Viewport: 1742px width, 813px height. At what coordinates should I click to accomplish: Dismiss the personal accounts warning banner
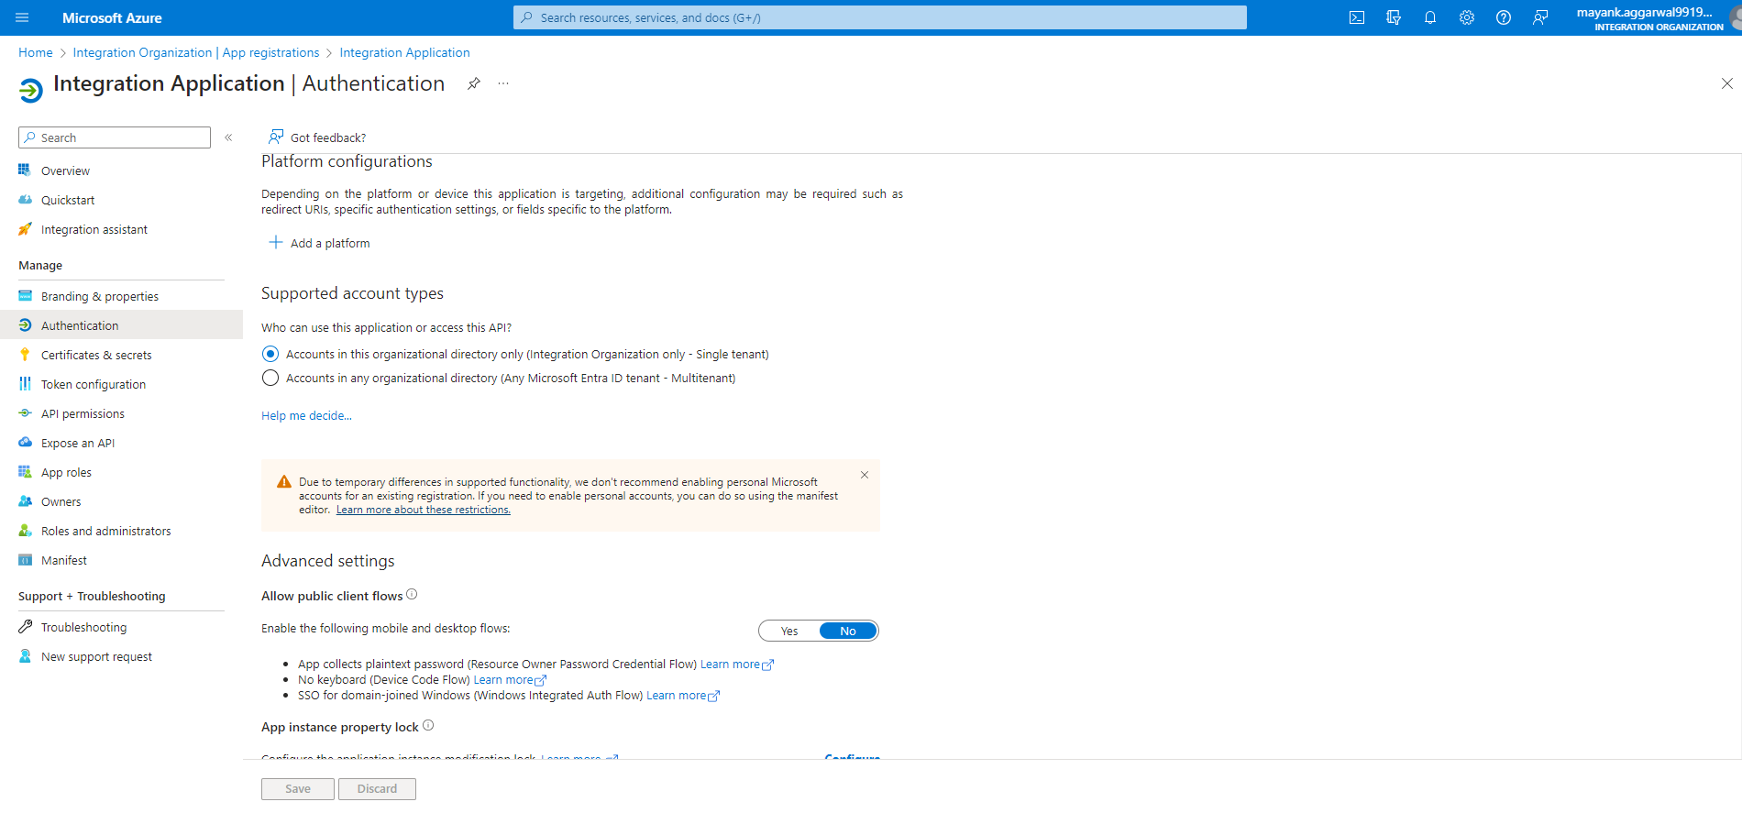(x=865, y=475)
